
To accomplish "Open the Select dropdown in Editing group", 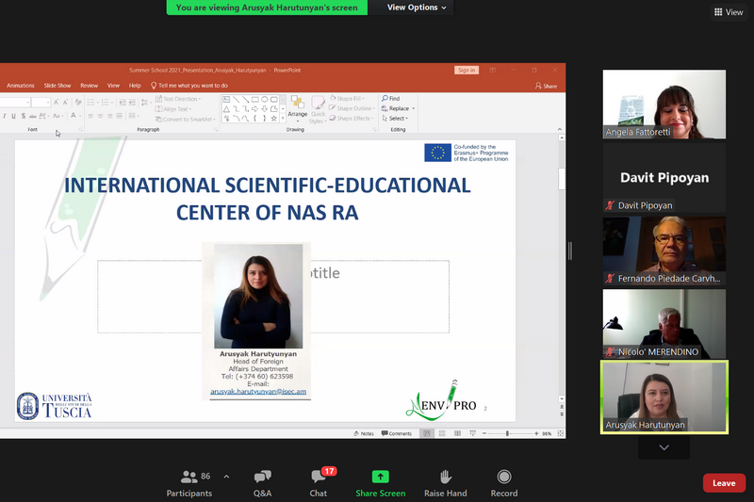I will [395, 118].
